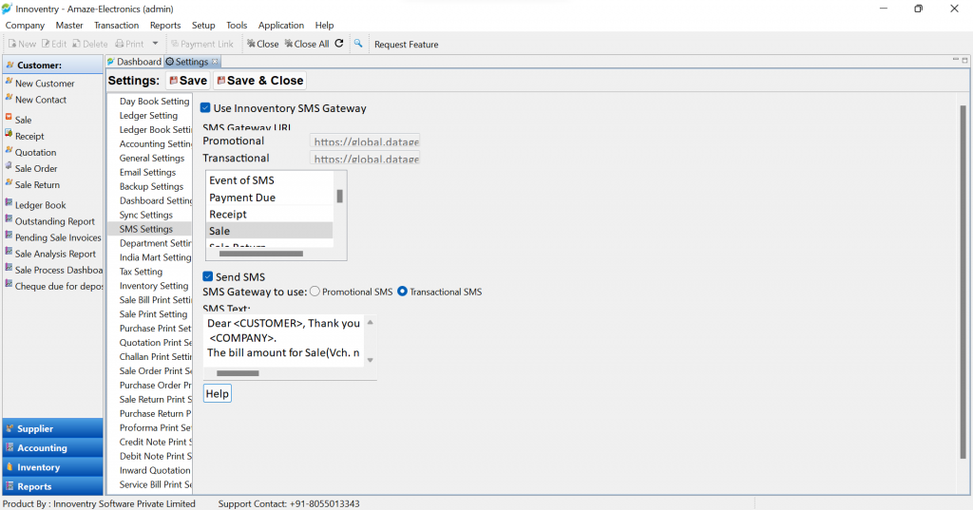This screenshot has height=510, width=973.
Task: Click the Sale icon in Customer panel
Action: coord(9,118)
